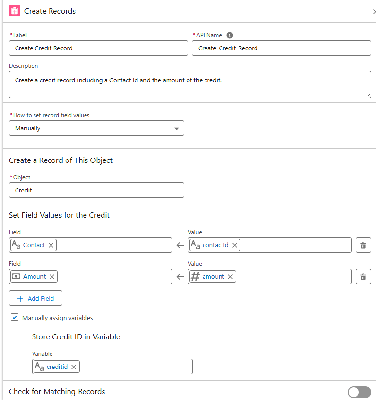
Task: Click the currency icon on Amount field pill
Action: (16, 277)
